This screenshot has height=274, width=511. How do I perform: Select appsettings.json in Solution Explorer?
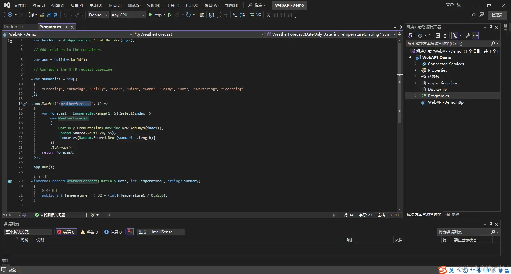point(443,83)
